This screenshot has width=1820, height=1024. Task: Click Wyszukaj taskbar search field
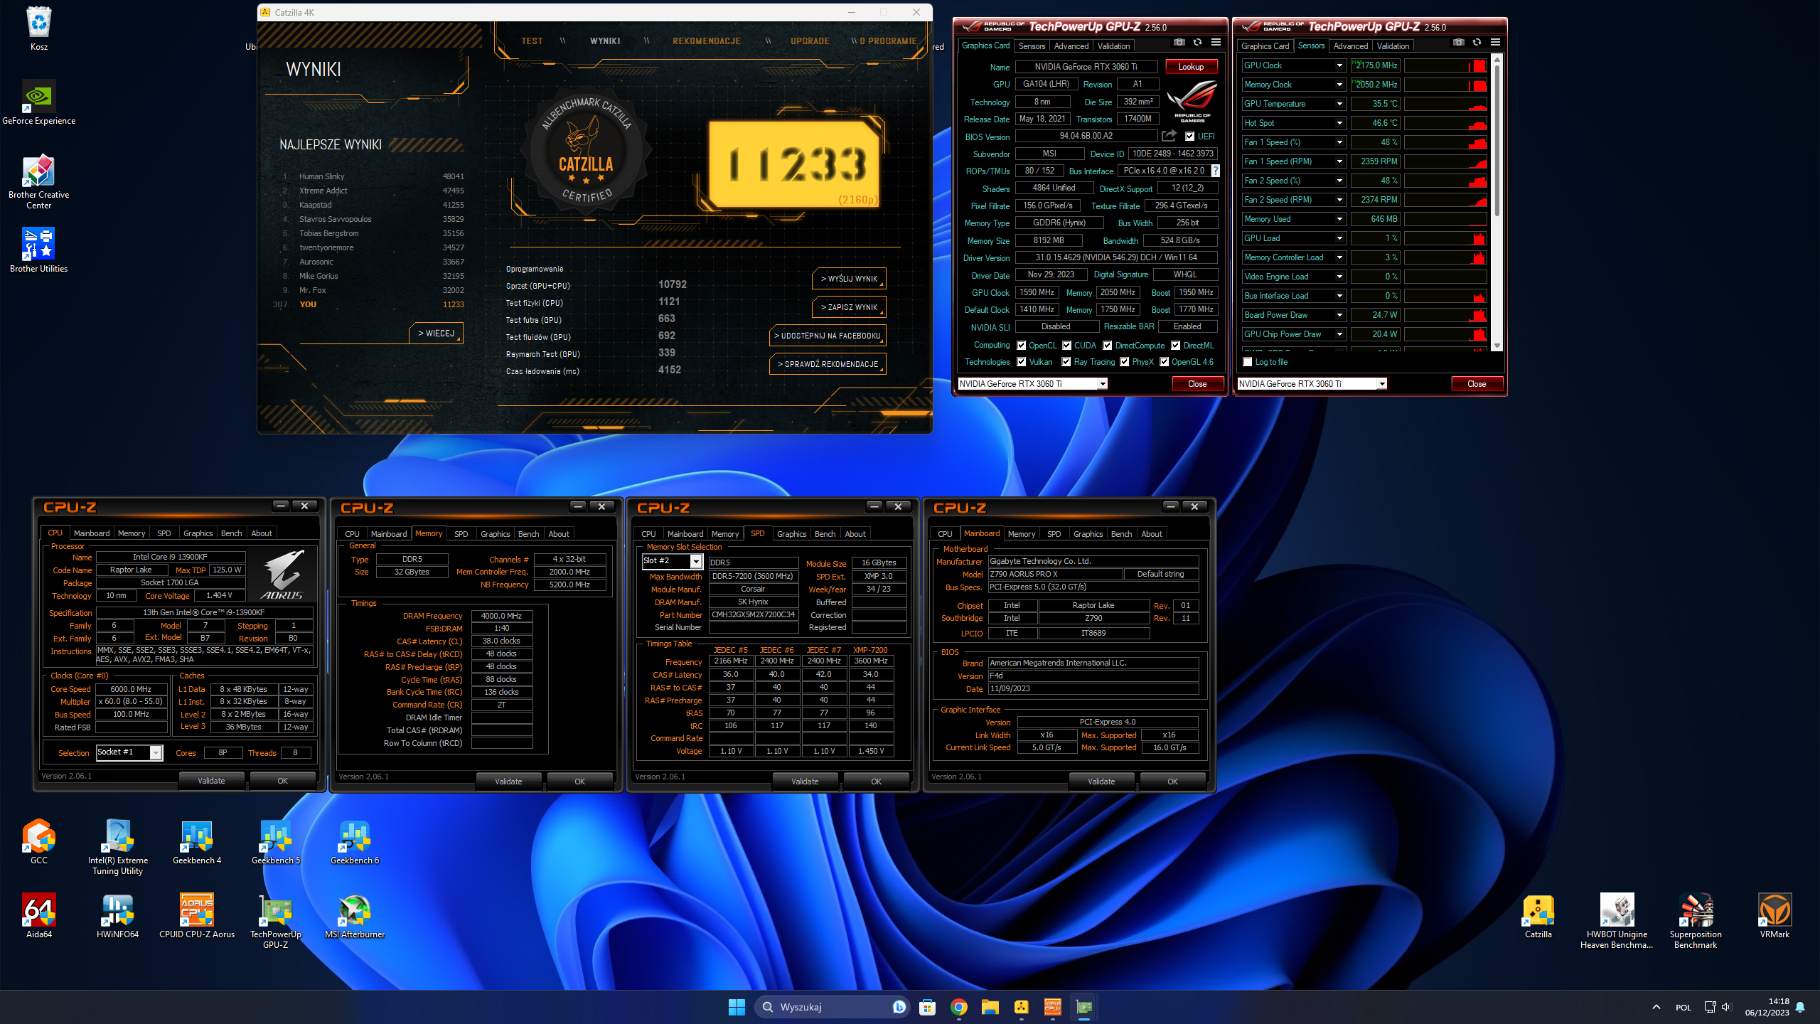click(x=833, y=1007)
